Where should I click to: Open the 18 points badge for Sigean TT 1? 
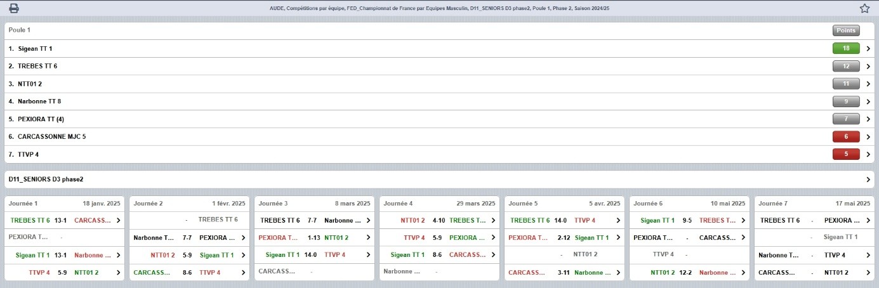(x=846, y=48)
